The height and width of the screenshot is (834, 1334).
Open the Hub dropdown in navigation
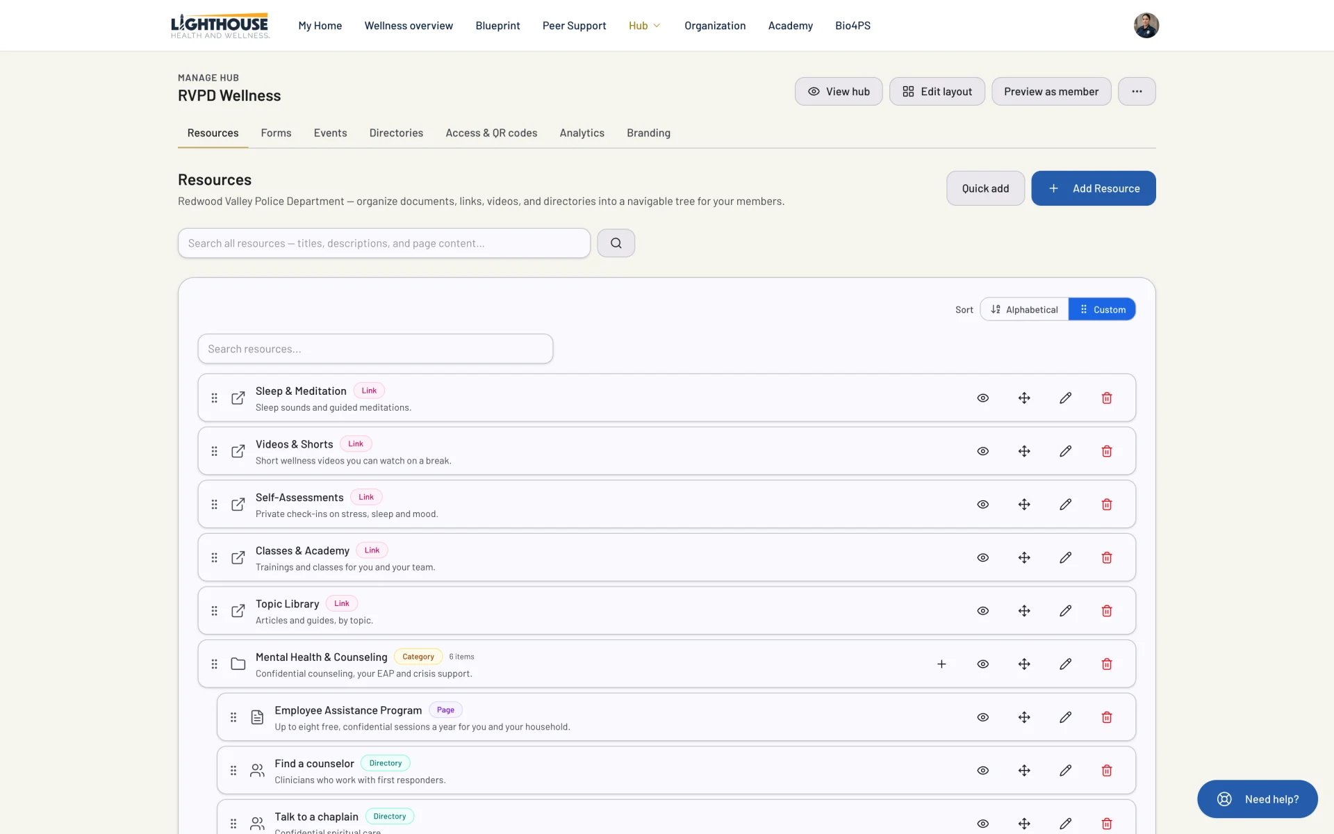pyautogui.click(x=644, y=26)
